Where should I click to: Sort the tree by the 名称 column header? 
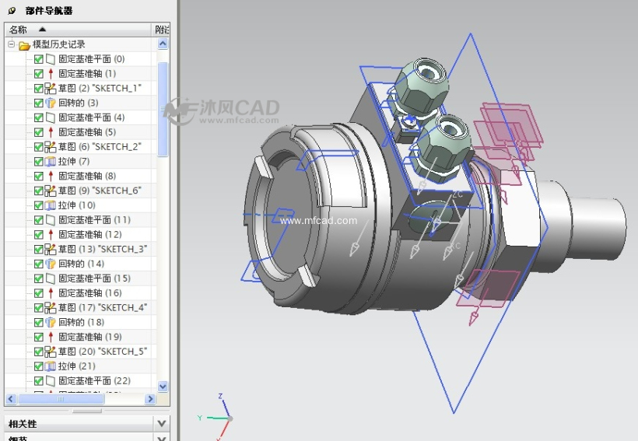[78, 30]
